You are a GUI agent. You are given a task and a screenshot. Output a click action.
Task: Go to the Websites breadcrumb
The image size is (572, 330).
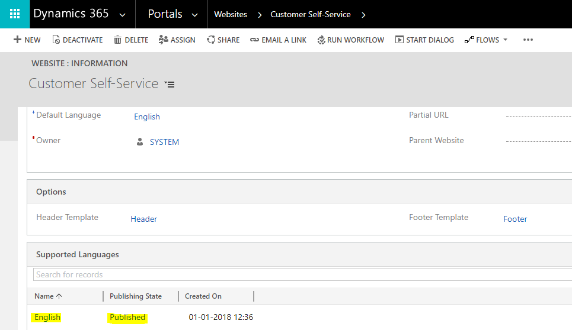tap(231, 15)
